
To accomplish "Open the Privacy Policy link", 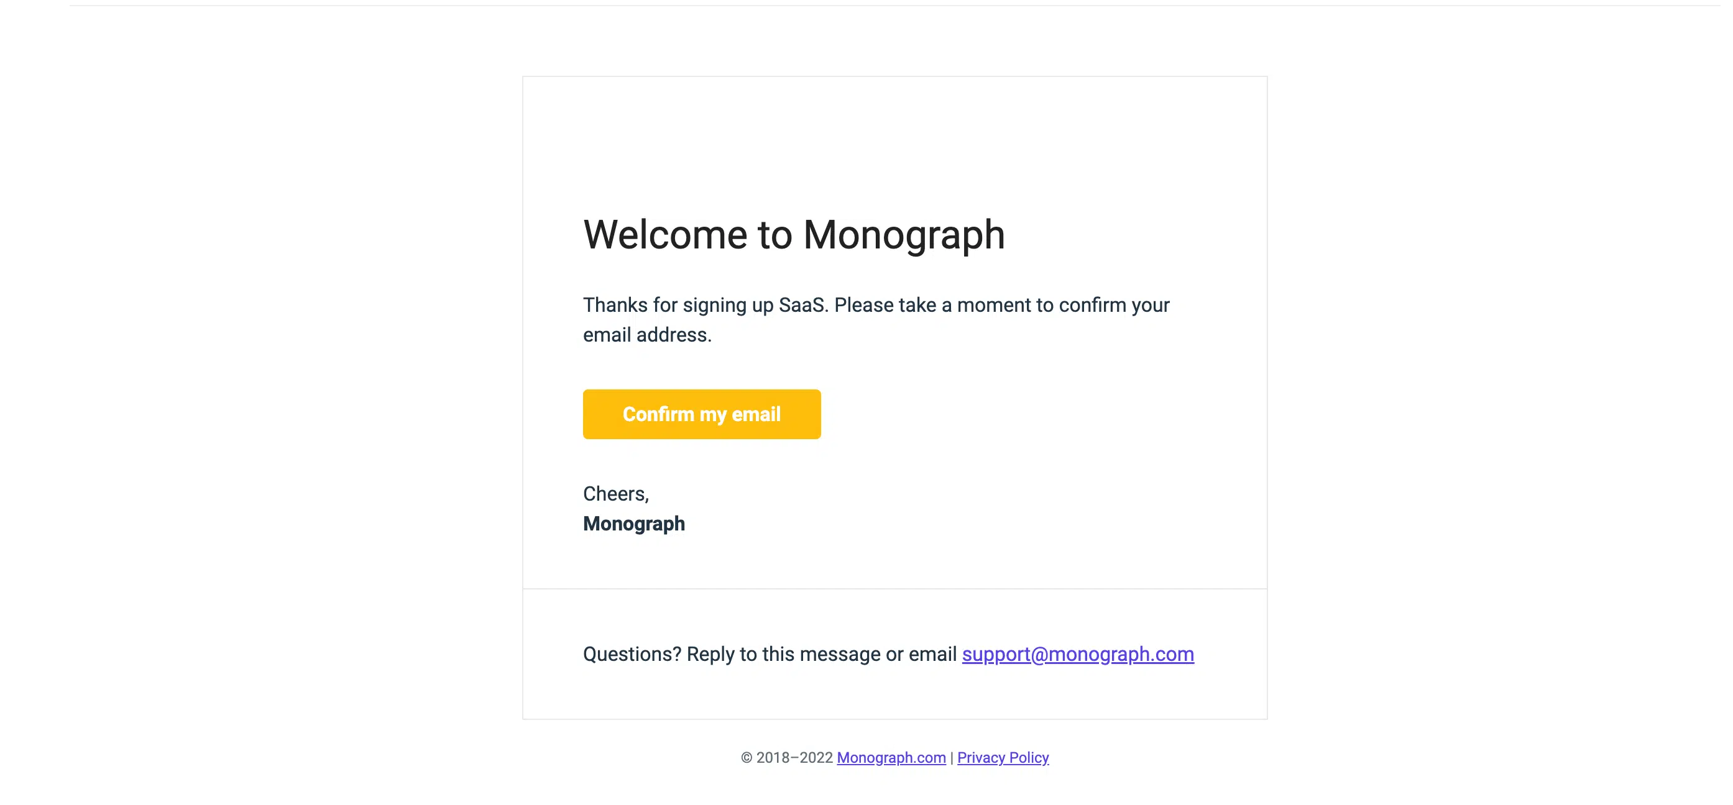I will (x=1003, y=758).
